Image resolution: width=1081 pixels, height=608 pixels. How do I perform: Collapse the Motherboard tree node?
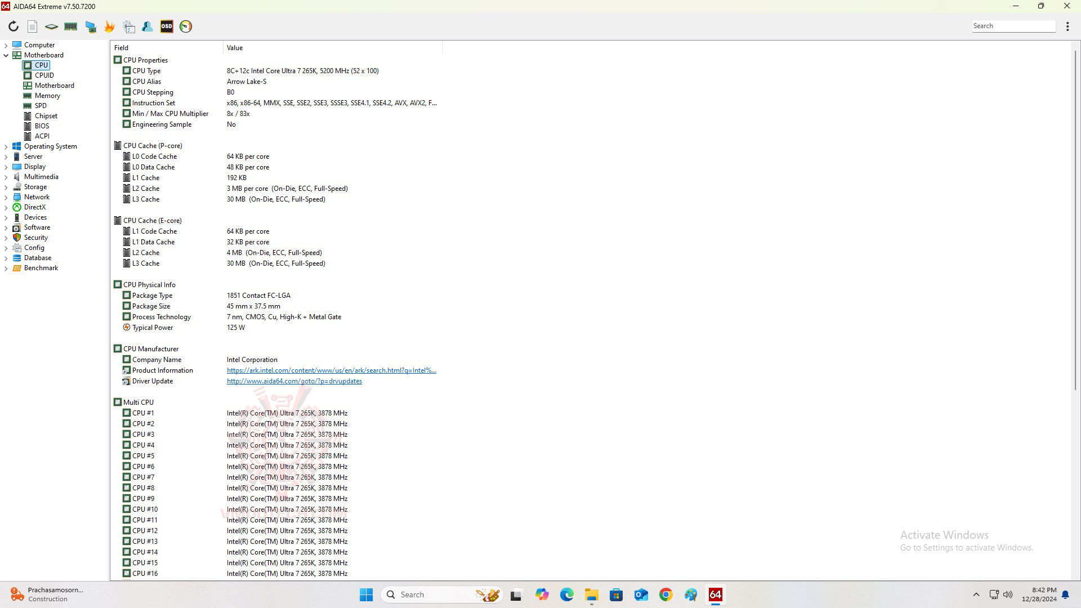pyautogui.click(x=6, y=55)
